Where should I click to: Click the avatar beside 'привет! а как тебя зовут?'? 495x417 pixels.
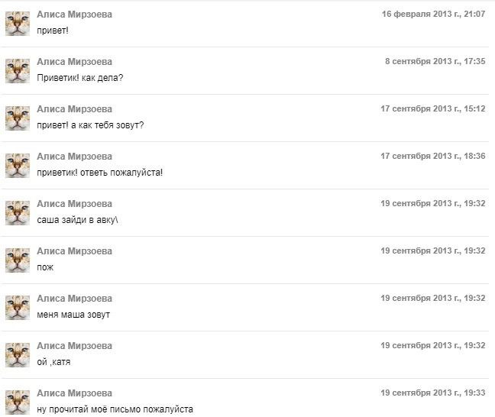pyautogui.click(x=18, y=118)
